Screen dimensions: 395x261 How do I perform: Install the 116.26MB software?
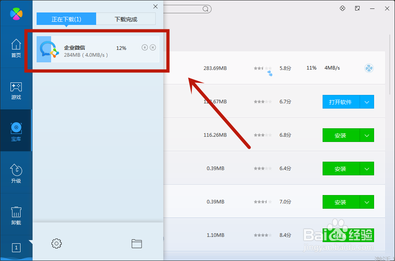(341, 135)
